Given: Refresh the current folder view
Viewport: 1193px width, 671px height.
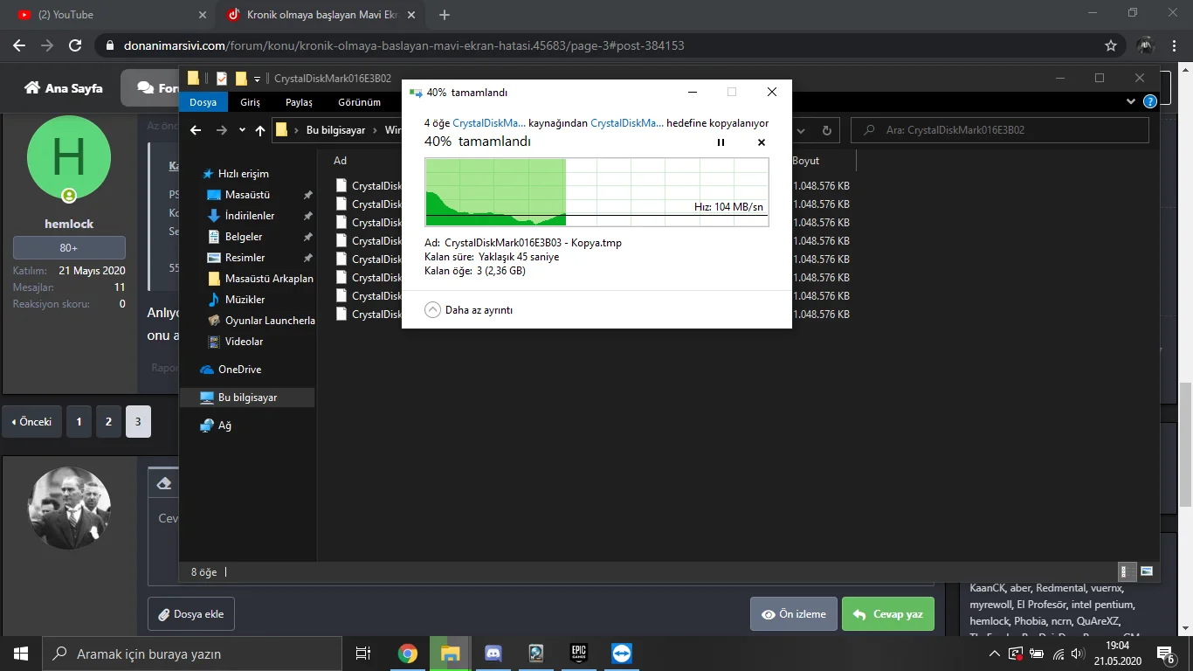Looking at the screenshot, I should point(826,130).
